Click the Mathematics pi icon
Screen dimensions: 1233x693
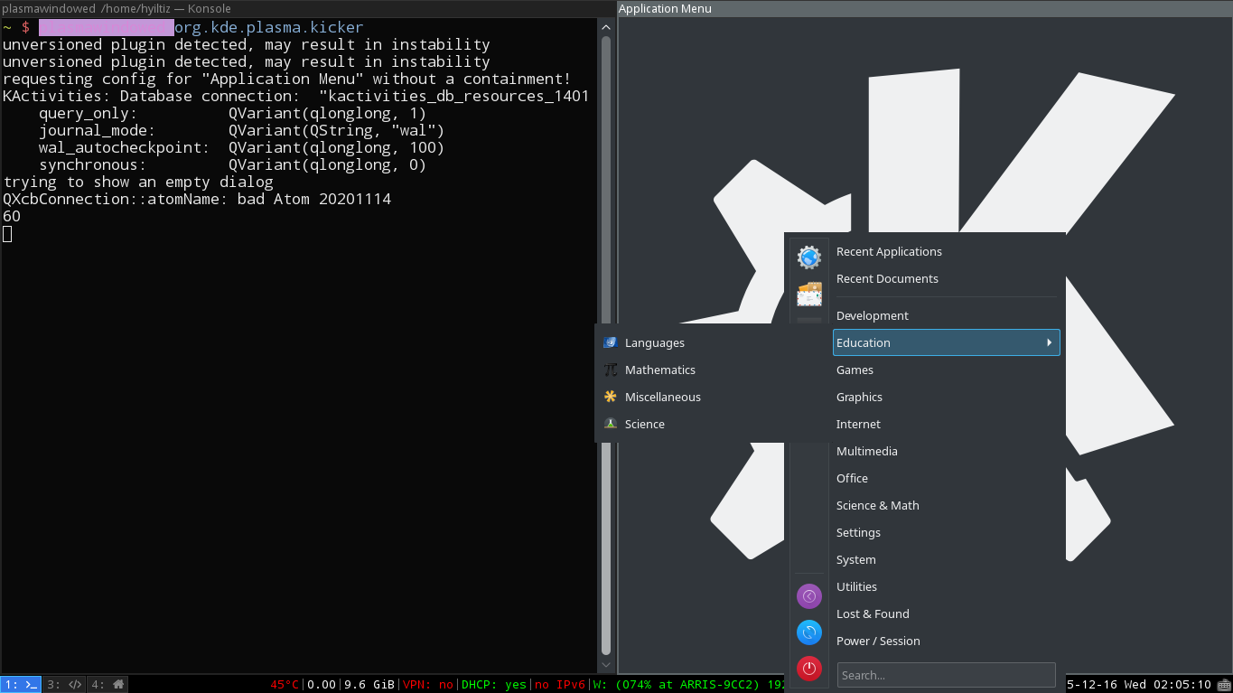(x=611, y=370)
